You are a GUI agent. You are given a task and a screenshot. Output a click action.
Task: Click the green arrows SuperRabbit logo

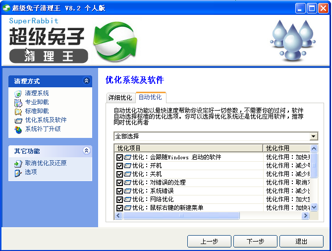[115, 42]
